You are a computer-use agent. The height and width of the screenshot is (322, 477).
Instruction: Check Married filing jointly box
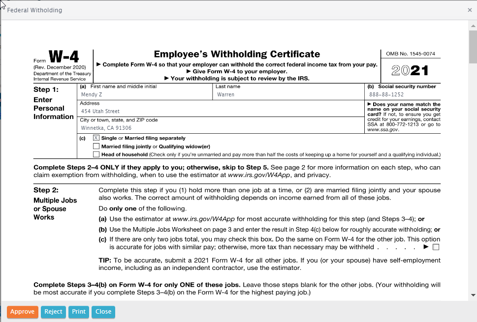[x=96, y=146]
